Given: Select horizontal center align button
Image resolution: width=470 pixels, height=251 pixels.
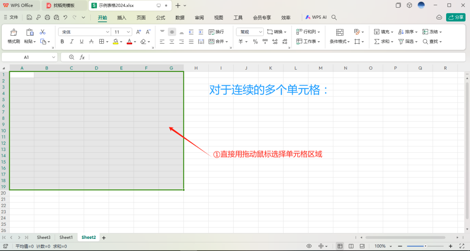Looking at the screenshot, I should click(172, 42).
